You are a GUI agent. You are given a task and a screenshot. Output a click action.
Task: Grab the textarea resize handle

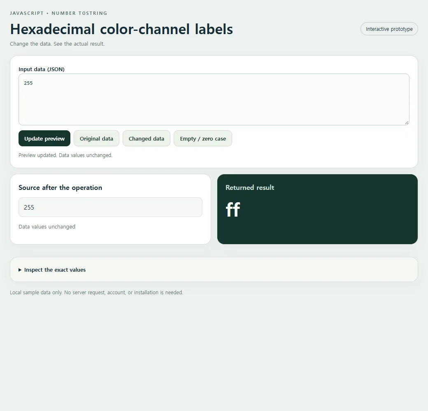coord(407,122)
